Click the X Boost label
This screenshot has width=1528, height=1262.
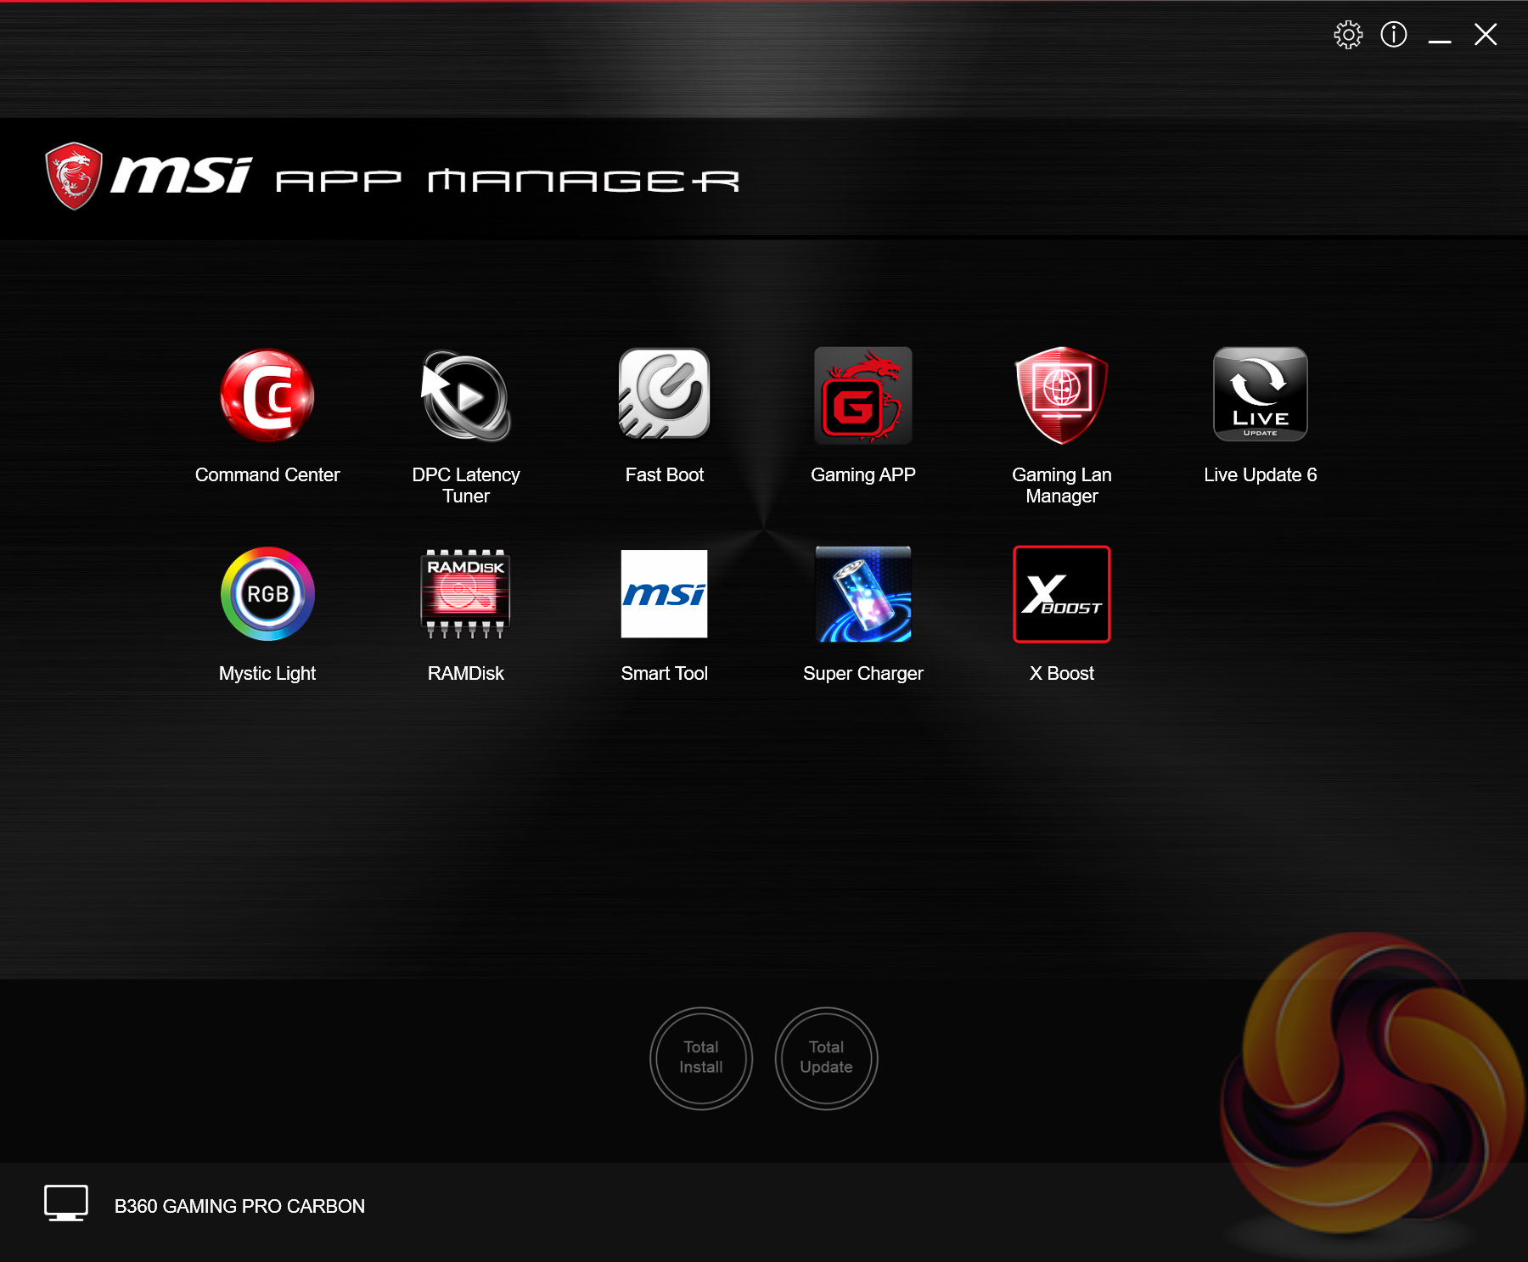pyautogui.click(x=1062, y=674)
